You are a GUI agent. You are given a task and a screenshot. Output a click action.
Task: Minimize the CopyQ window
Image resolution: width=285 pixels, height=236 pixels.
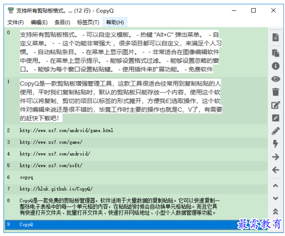[234, 10]
